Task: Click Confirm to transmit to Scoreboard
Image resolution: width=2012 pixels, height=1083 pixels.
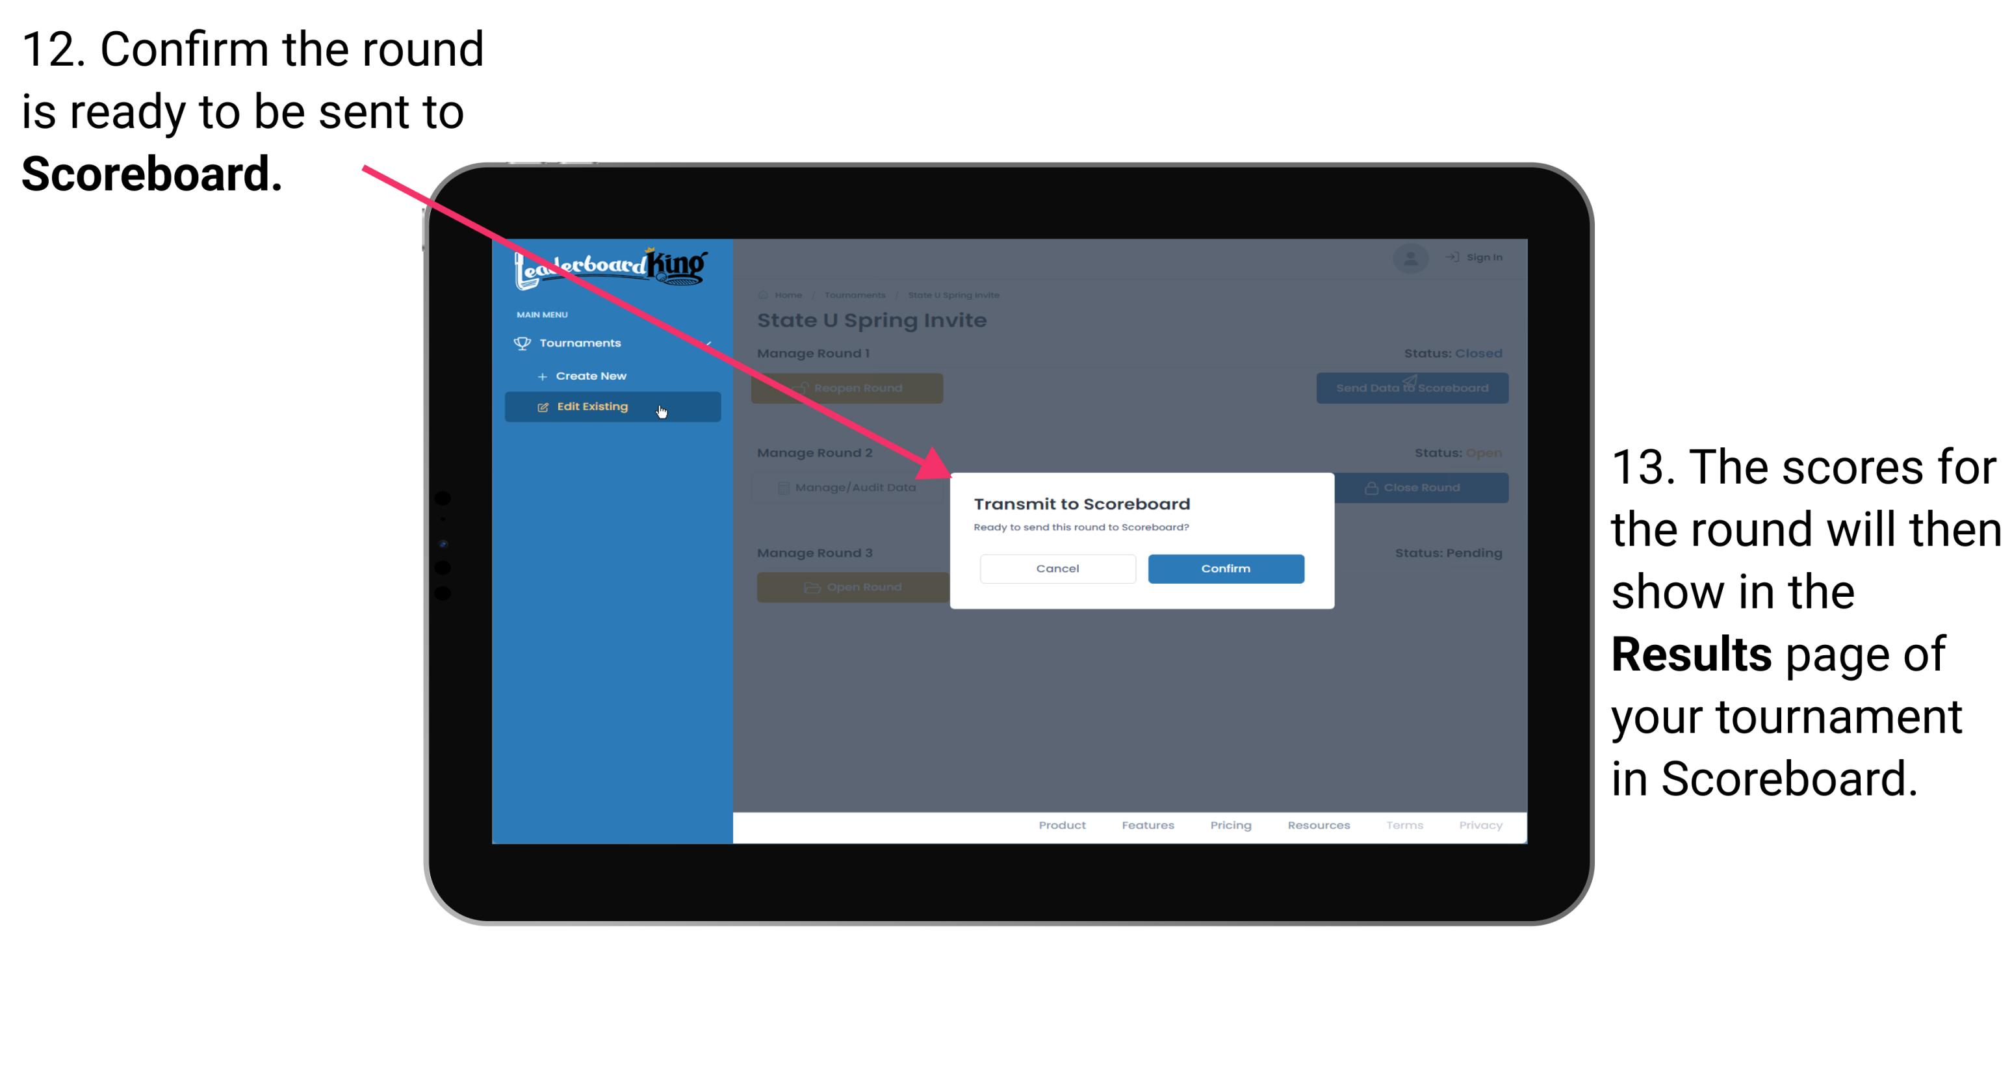Action: coord(1224,567)
